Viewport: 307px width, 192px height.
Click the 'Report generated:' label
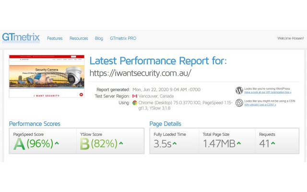click(x=113, y=90)
